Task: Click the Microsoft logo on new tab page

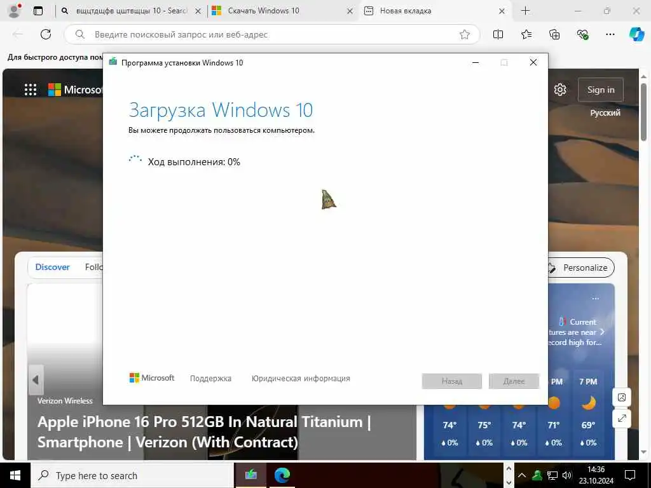Action: [x=75, y=89]
